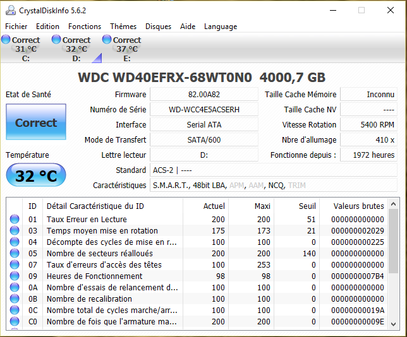Viewport: 407px width, 337px height.
Task: Click the Correct label of disk E:
Action: (x=127, y=40)
